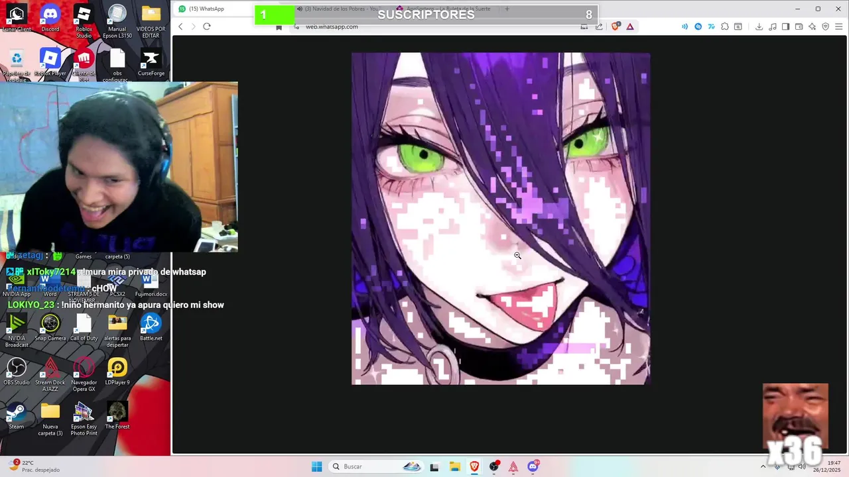The height and width of the screenshot is (477, 849).
Task: Open Roblox Studio desktop shortcut
Action: [84, 21]
